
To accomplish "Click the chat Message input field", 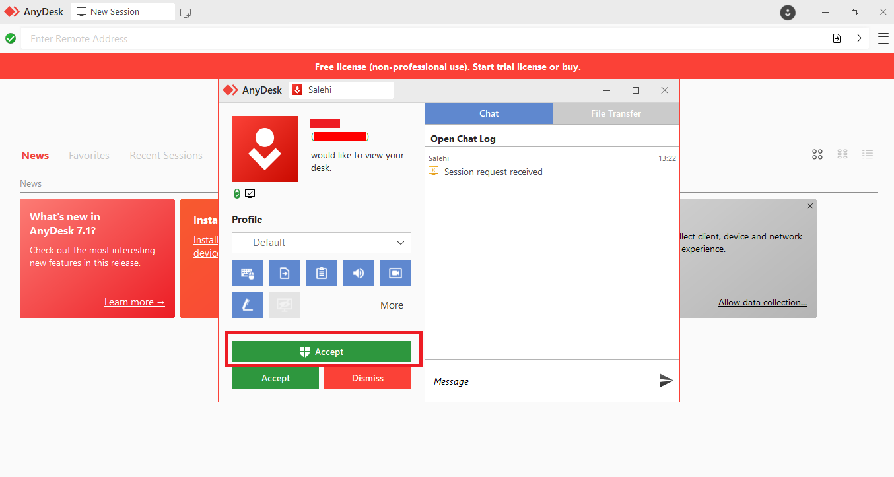I will 541,381.
